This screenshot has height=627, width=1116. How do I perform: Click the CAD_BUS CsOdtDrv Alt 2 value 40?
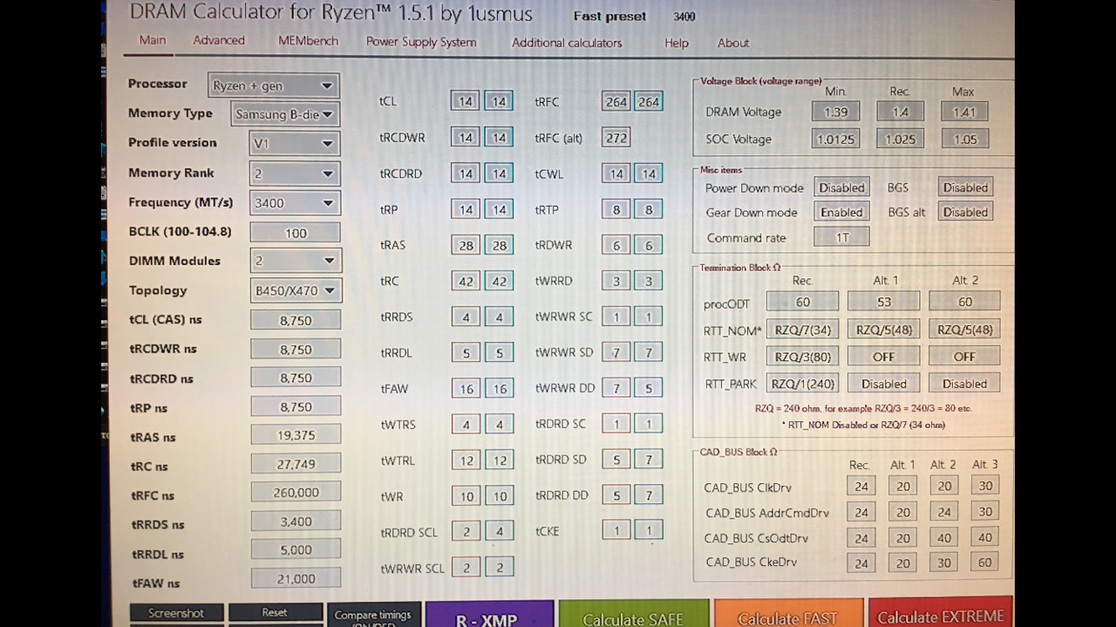[943, 537]
